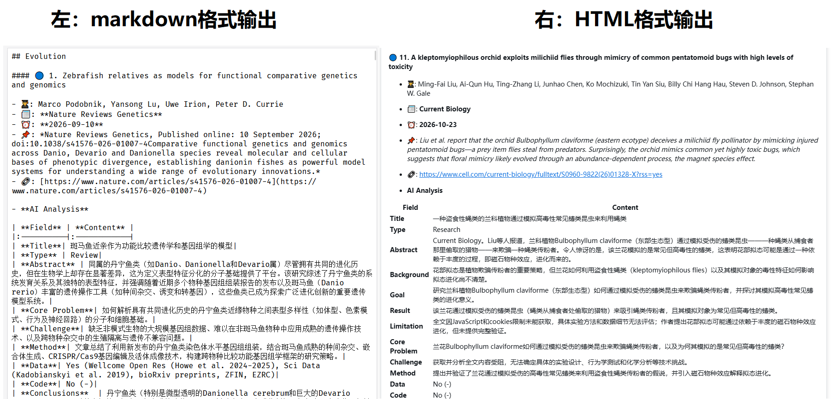Image resolution: width=831 pixels, height=399 pixels.
Task: Click the orchid article title text
Action: pos(591,62)
